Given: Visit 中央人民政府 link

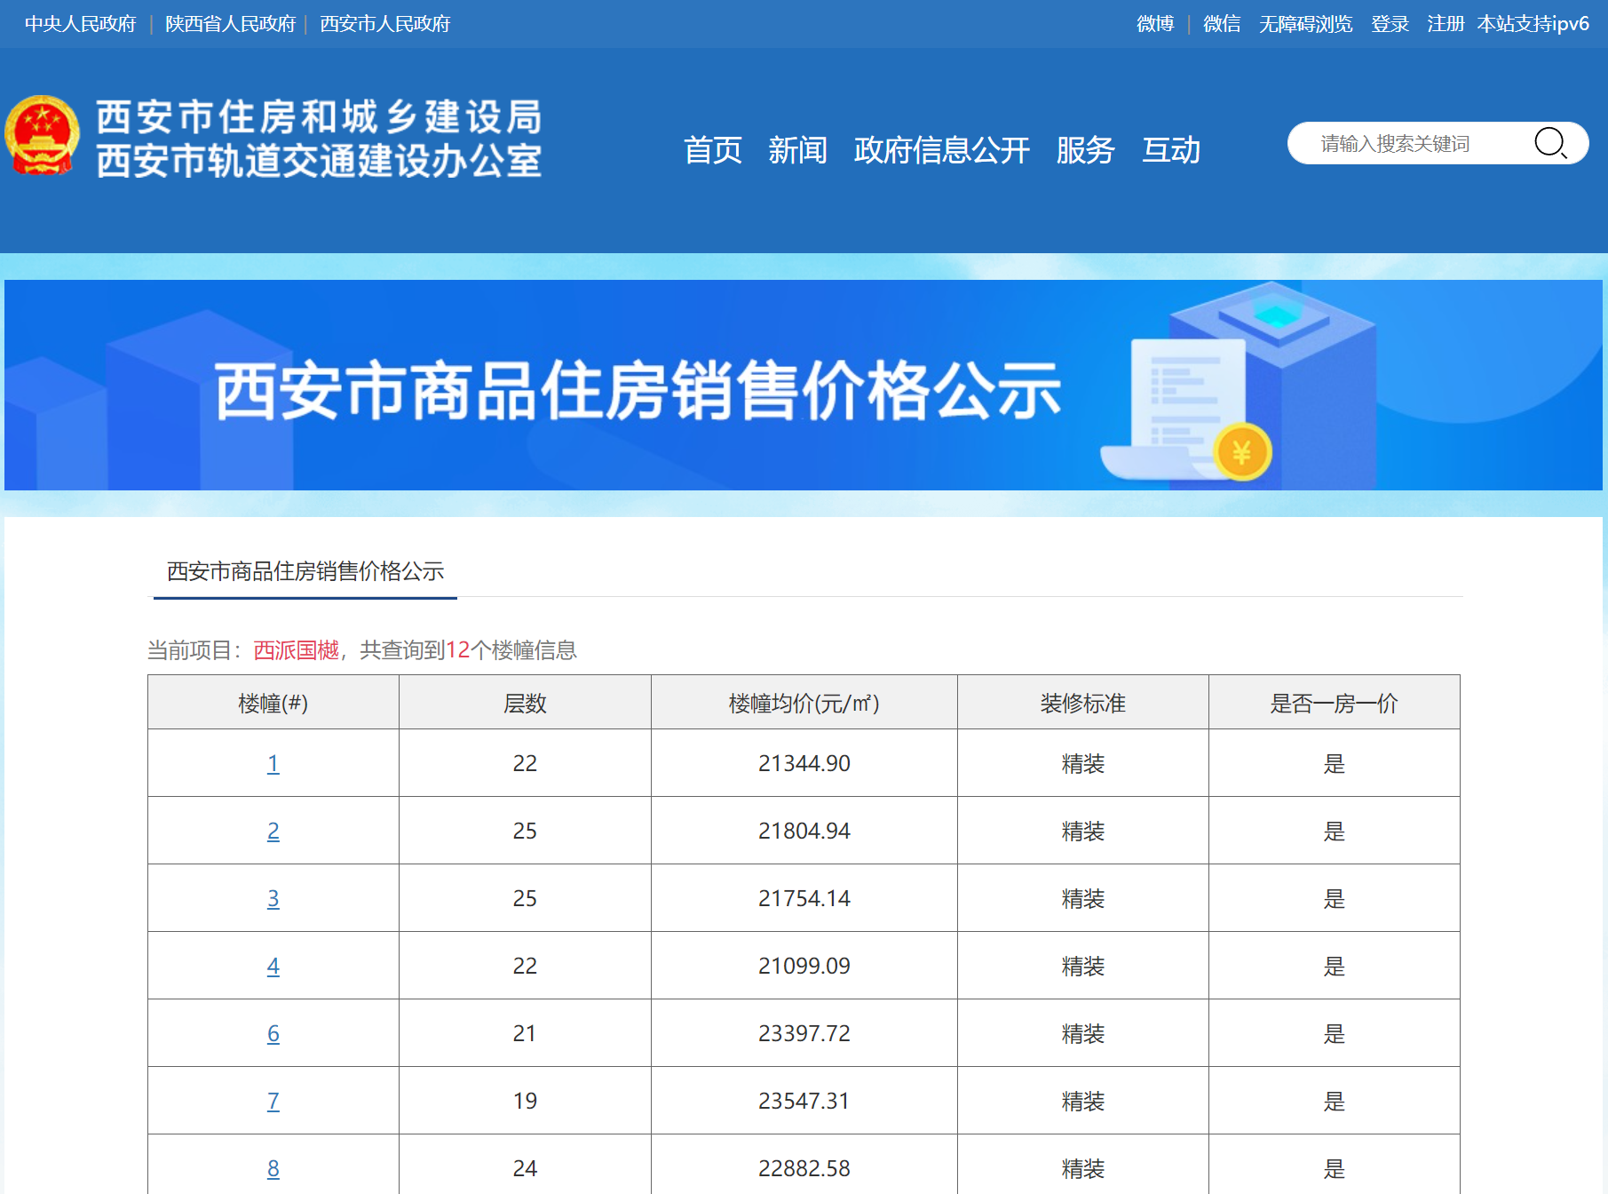Looking at the screenshot, I should click(81, 24).
